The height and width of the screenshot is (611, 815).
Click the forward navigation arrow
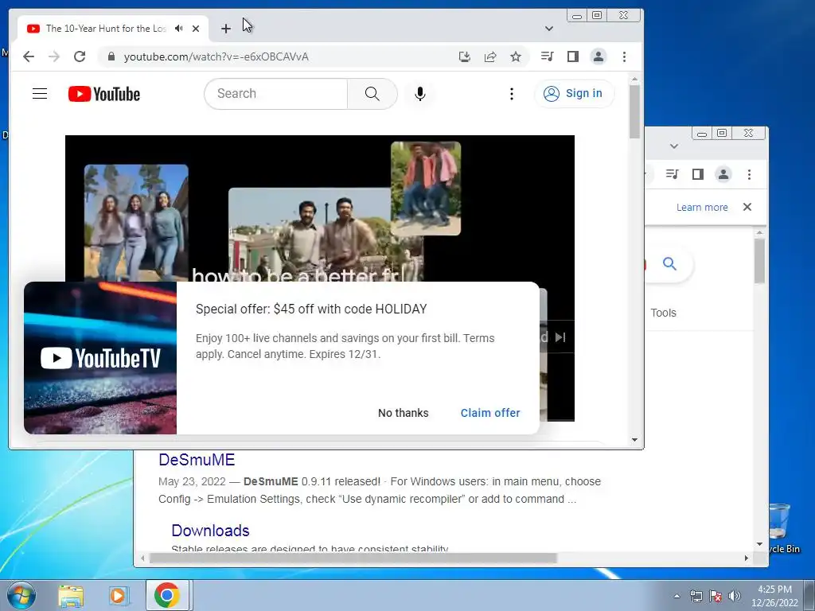click(x=54, y=56)
